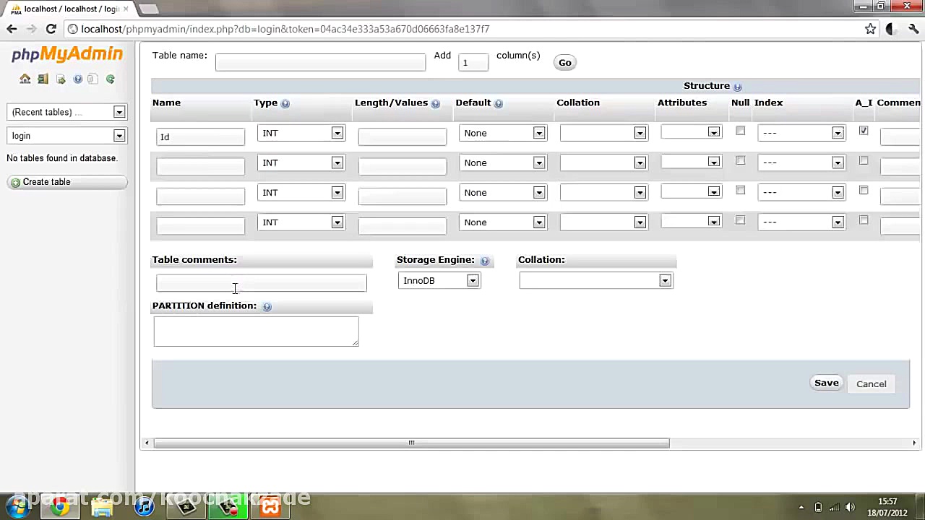Open the phpMyAdmin documentation icon
Image resolution: width=925 pixels, height=520 pixels.
(93, 79)
